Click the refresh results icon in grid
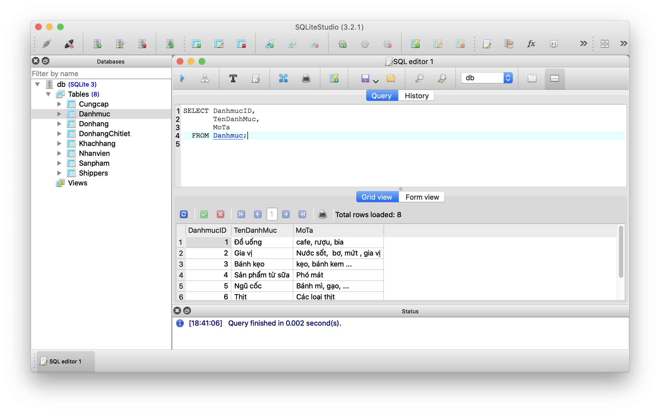The height and width of the screenshot is (413, 660). point(184,214)
